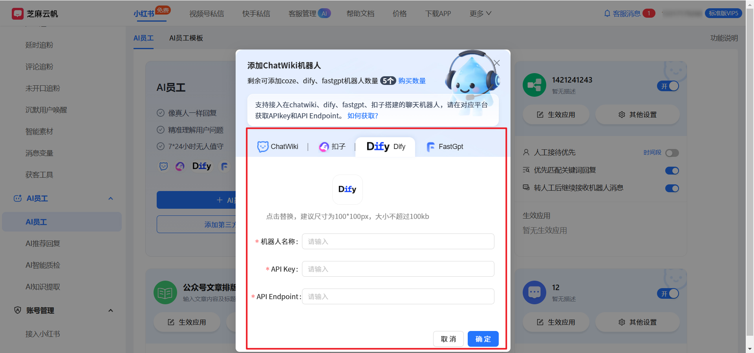Click 账号管理 shield icon in sidebar
The width and height of the screenshot is (754, 353).
point(18,311)
